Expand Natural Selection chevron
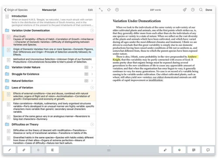The height and width of the screenshot is (163, 218). [x=92, y=81]
